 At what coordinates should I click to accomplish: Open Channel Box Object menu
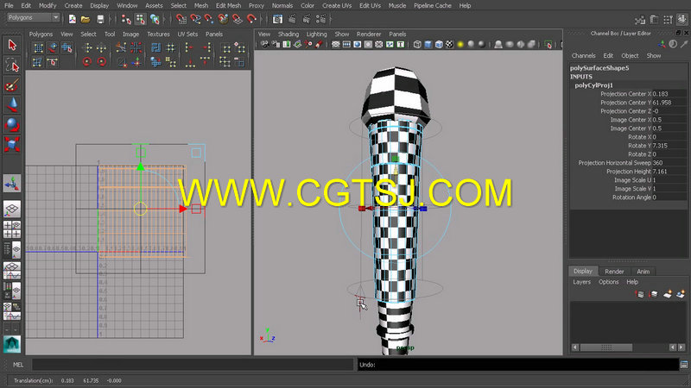pyautogui.click(x=630, y=56)
